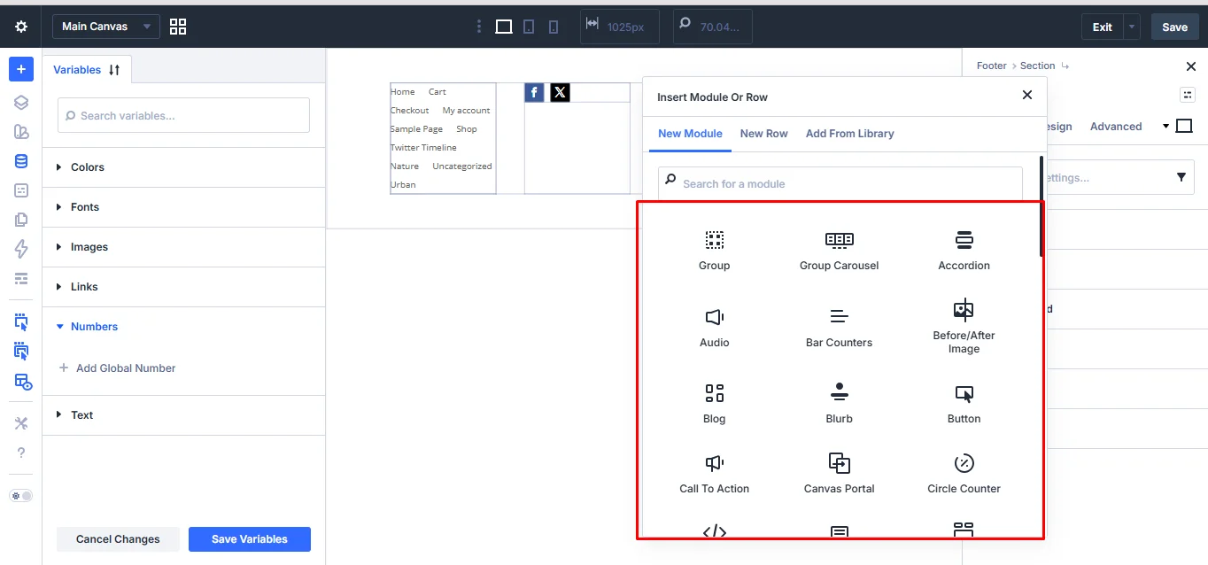Close the Insert Module Or Row dialog
The height and width of the screenshot is (565, 1208).
pyautogui.click(x=1027, y=95)
